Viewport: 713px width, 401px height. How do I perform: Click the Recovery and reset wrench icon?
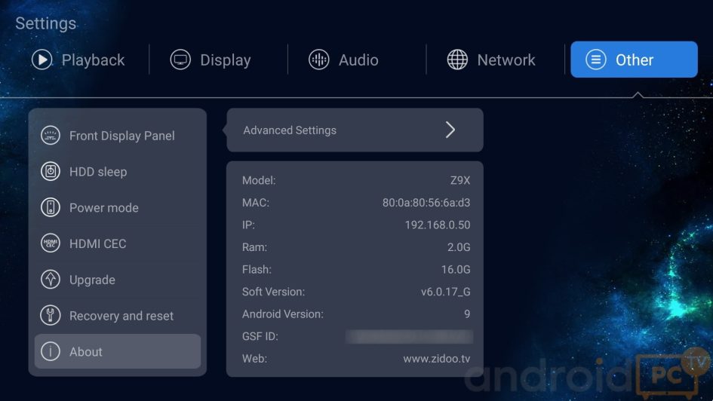[x=51, y=316]
